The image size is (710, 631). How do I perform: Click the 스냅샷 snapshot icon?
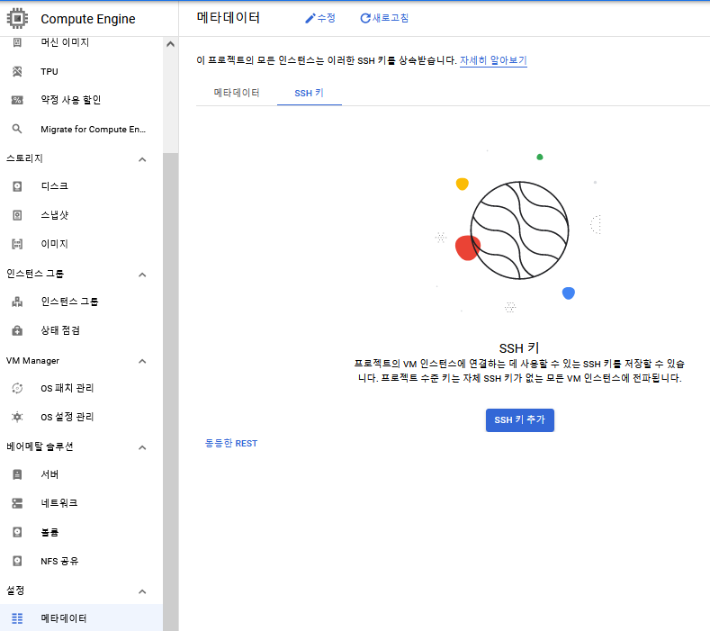[17, 215]
